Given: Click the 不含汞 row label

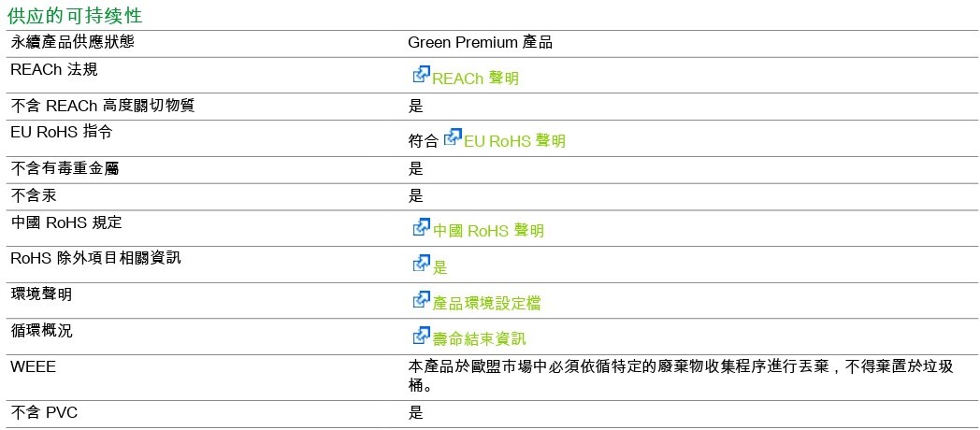Looking at the screenshot, I should pos(33,195).
